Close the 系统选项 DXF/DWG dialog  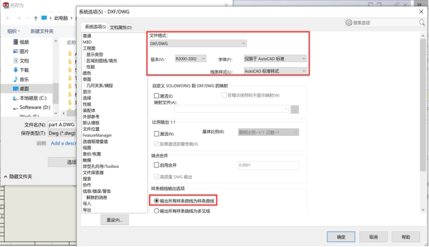pos(421,12)
